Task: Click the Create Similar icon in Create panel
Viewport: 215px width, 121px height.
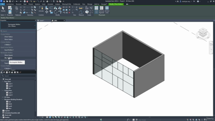Action: click(x=87, y=12)
